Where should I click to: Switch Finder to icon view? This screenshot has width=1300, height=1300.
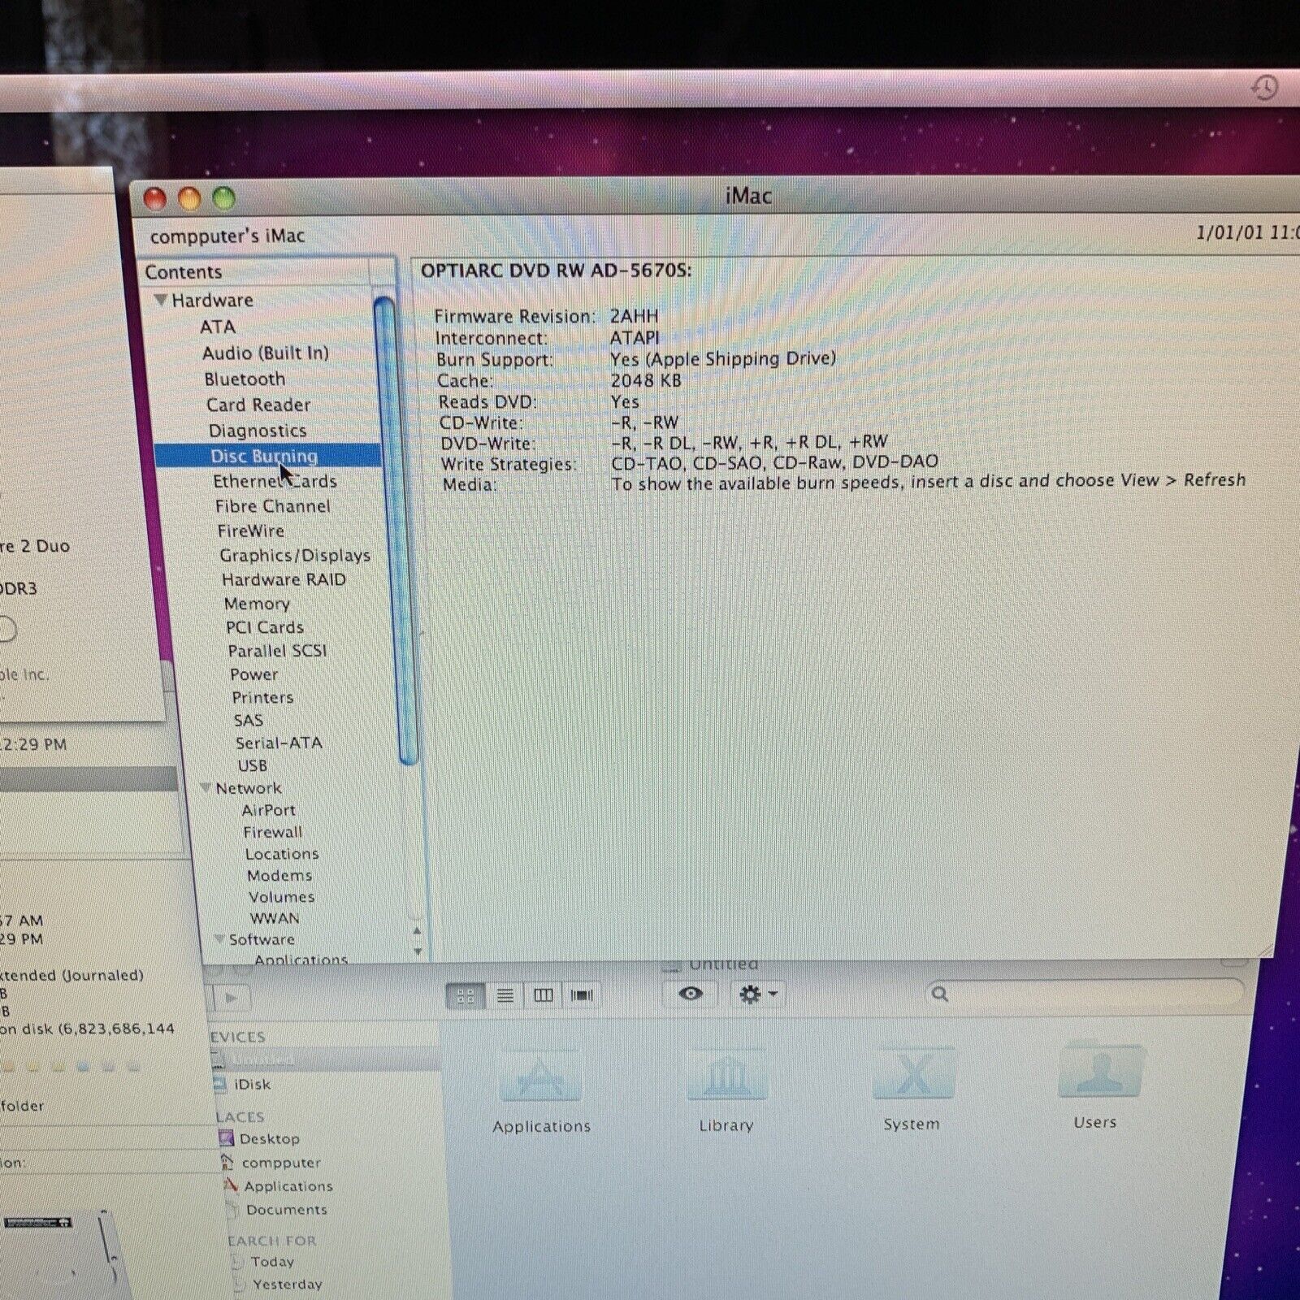coord(466,995)
